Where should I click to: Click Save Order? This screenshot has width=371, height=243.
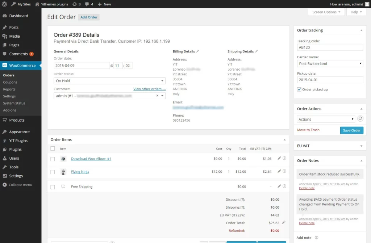(x=351, y=130)
